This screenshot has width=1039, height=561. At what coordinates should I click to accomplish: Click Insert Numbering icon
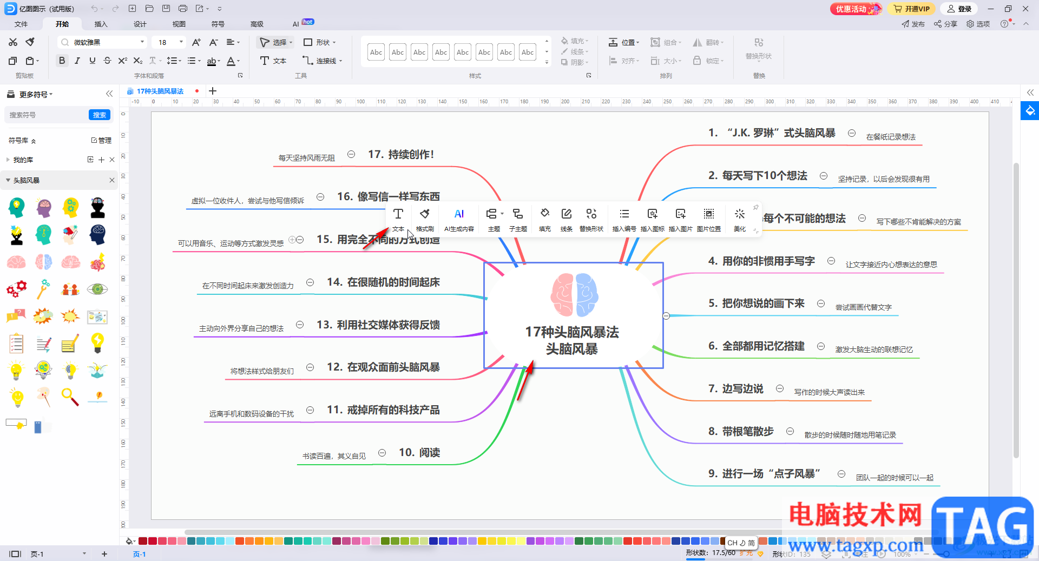coord(624,220)
